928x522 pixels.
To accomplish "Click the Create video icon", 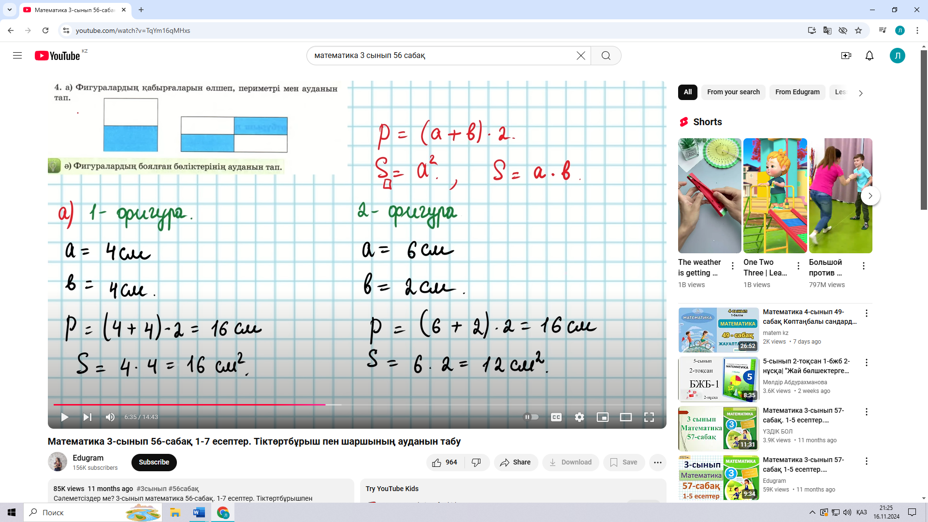I will tap(846, 56).
